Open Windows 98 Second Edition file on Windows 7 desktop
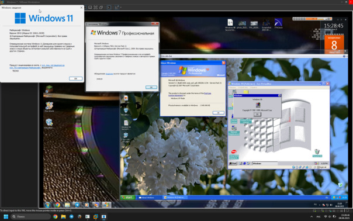The width and height of the screenshot is (353, 221). pyautogui.click(x=230, y=25)
